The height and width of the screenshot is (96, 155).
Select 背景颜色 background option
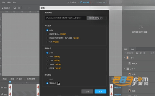[47, 83]
